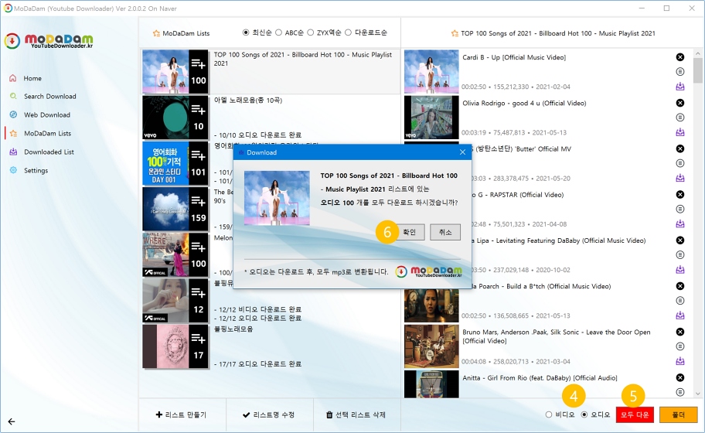The image size is (705, 433).
Task: Click Olivia Rodrigo - good 4 u title
Action: point(524,103)
